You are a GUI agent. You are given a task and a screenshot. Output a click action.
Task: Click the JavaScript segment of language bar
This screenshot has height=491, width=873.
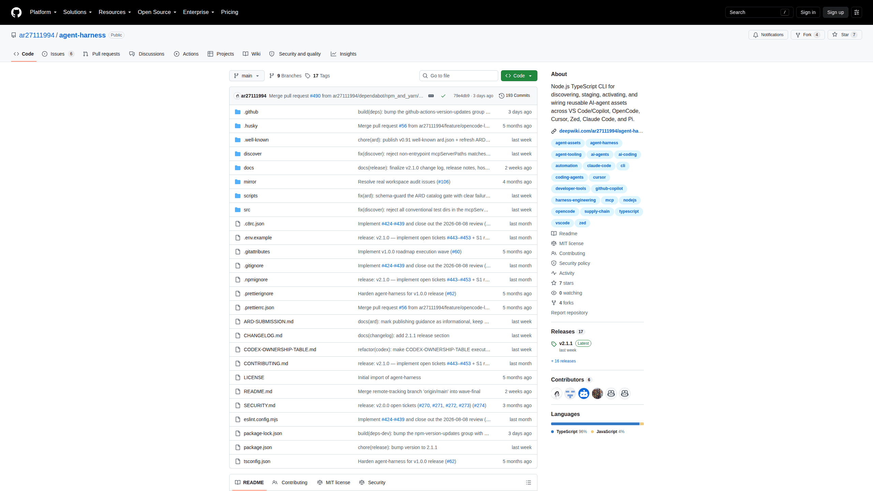642,424
